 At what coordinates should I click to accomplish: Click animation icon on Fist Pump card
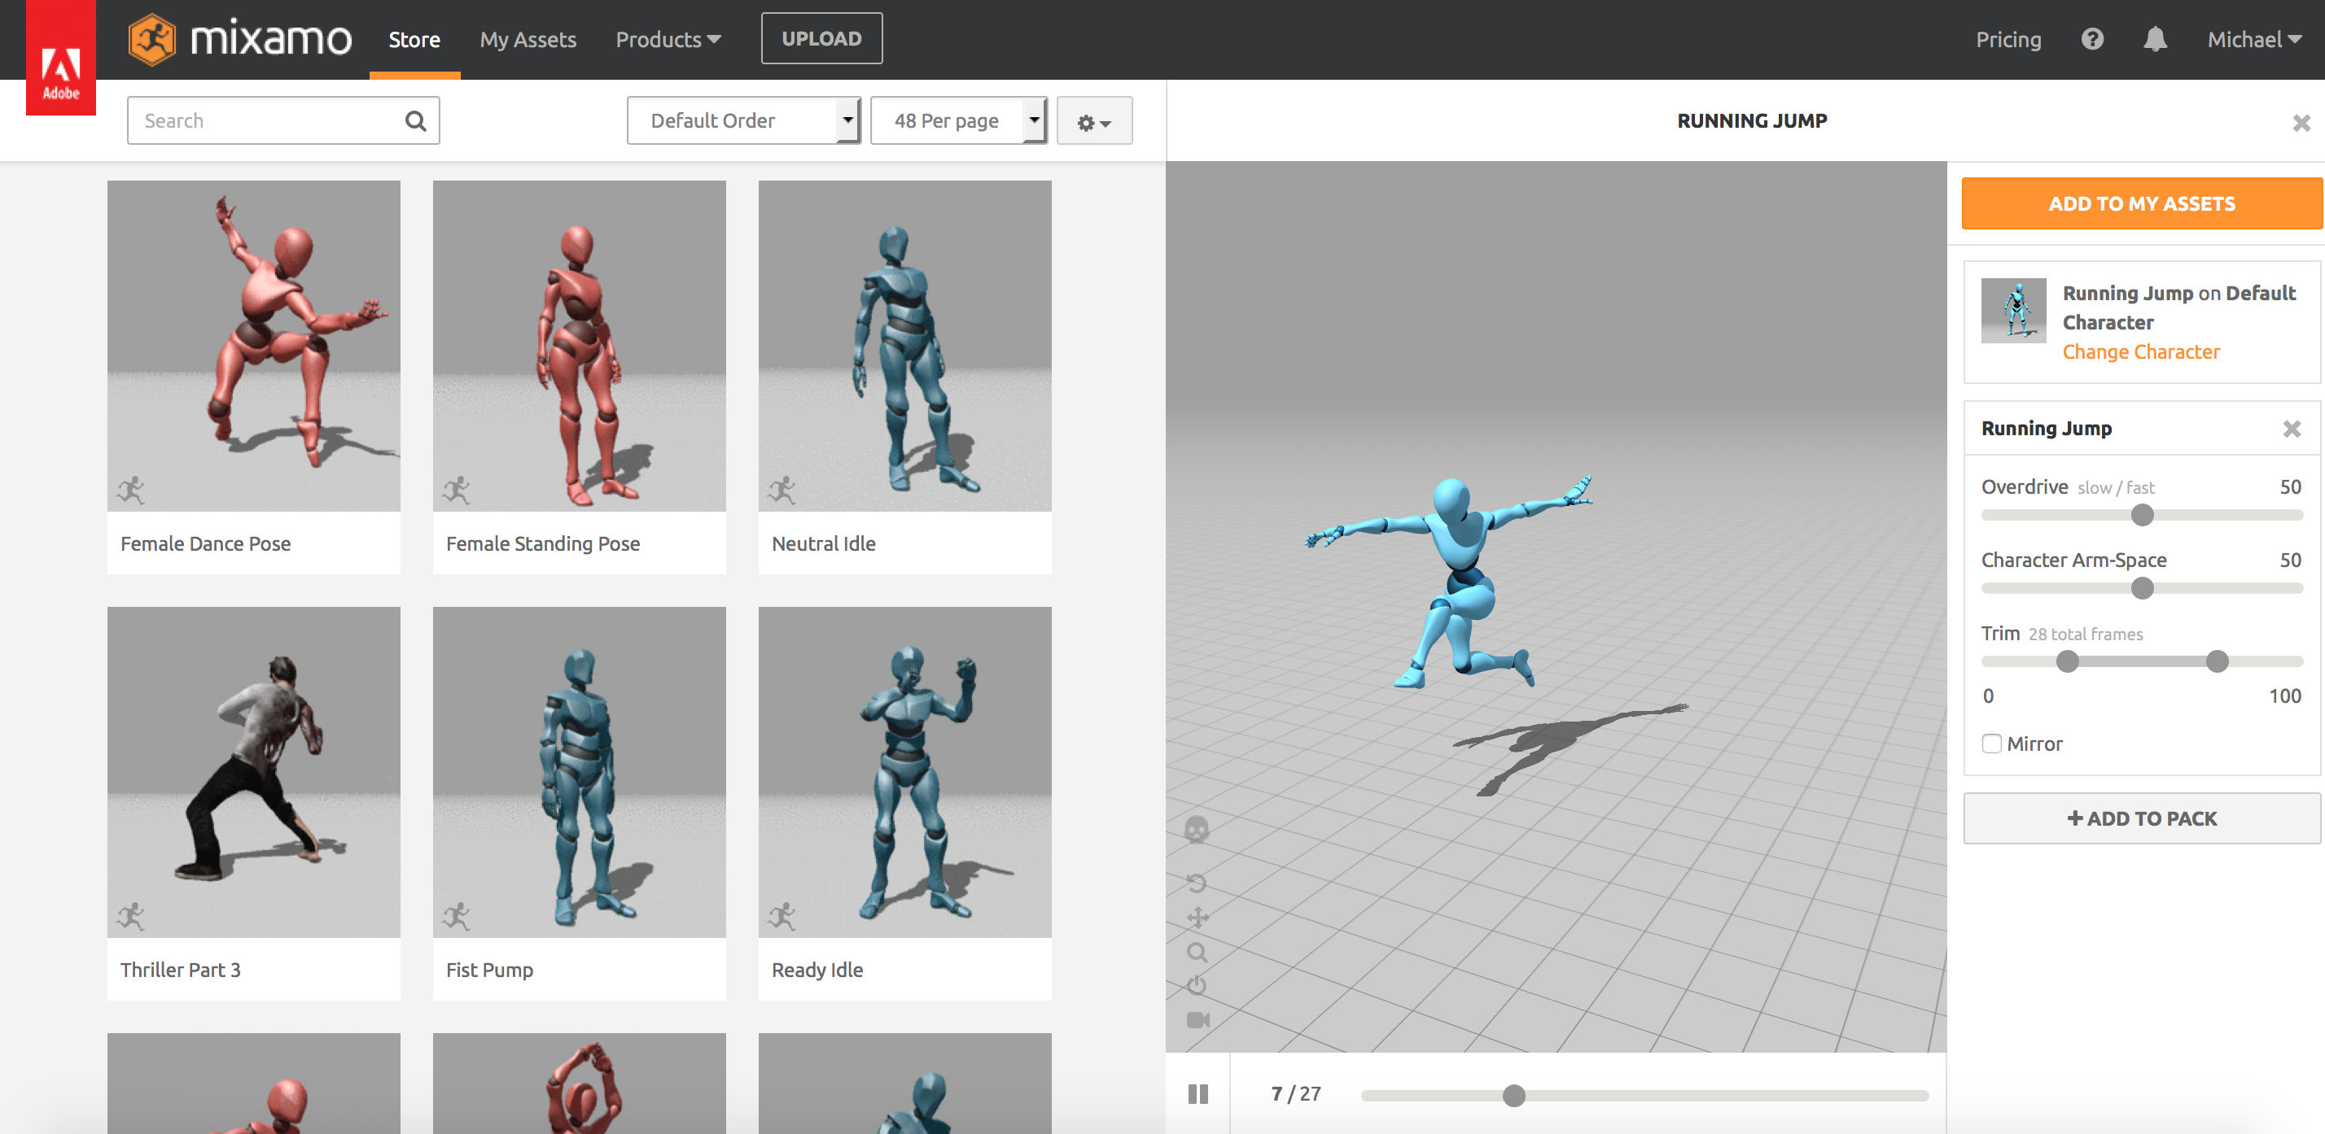point(457,916)
